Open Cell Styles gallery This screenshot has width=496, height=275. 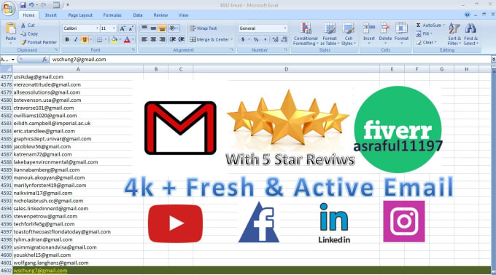coord(348,34)
